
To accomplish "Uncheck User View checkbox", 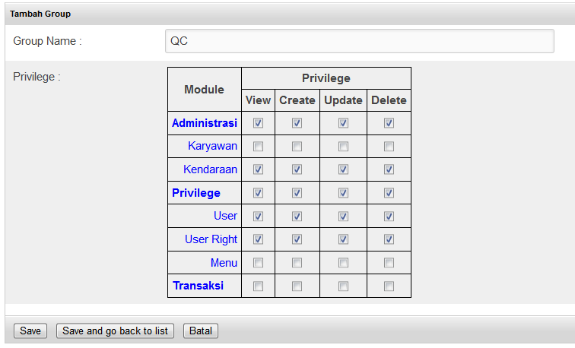I will [258, 216].
